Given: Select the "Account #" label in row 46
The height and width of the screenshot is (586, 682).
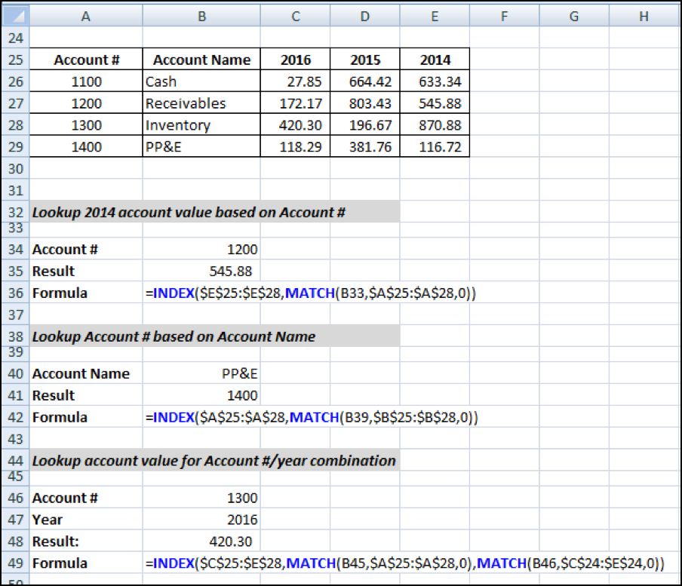Looking at the screenshot, I should pos(65,498).
